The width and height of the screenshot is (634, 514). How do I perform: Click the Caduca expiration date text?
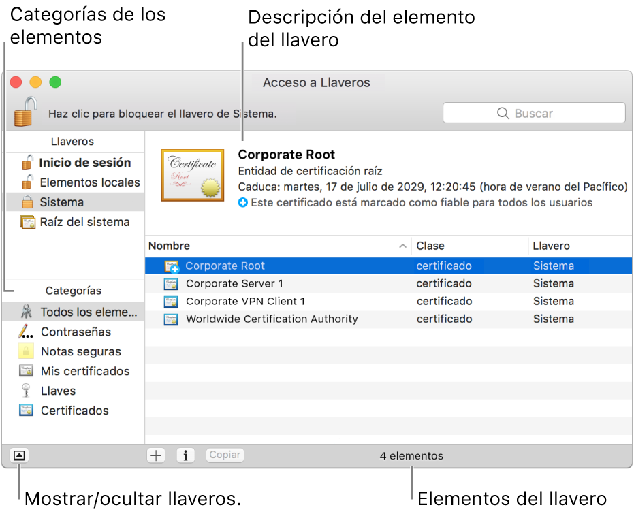[432, 187]
